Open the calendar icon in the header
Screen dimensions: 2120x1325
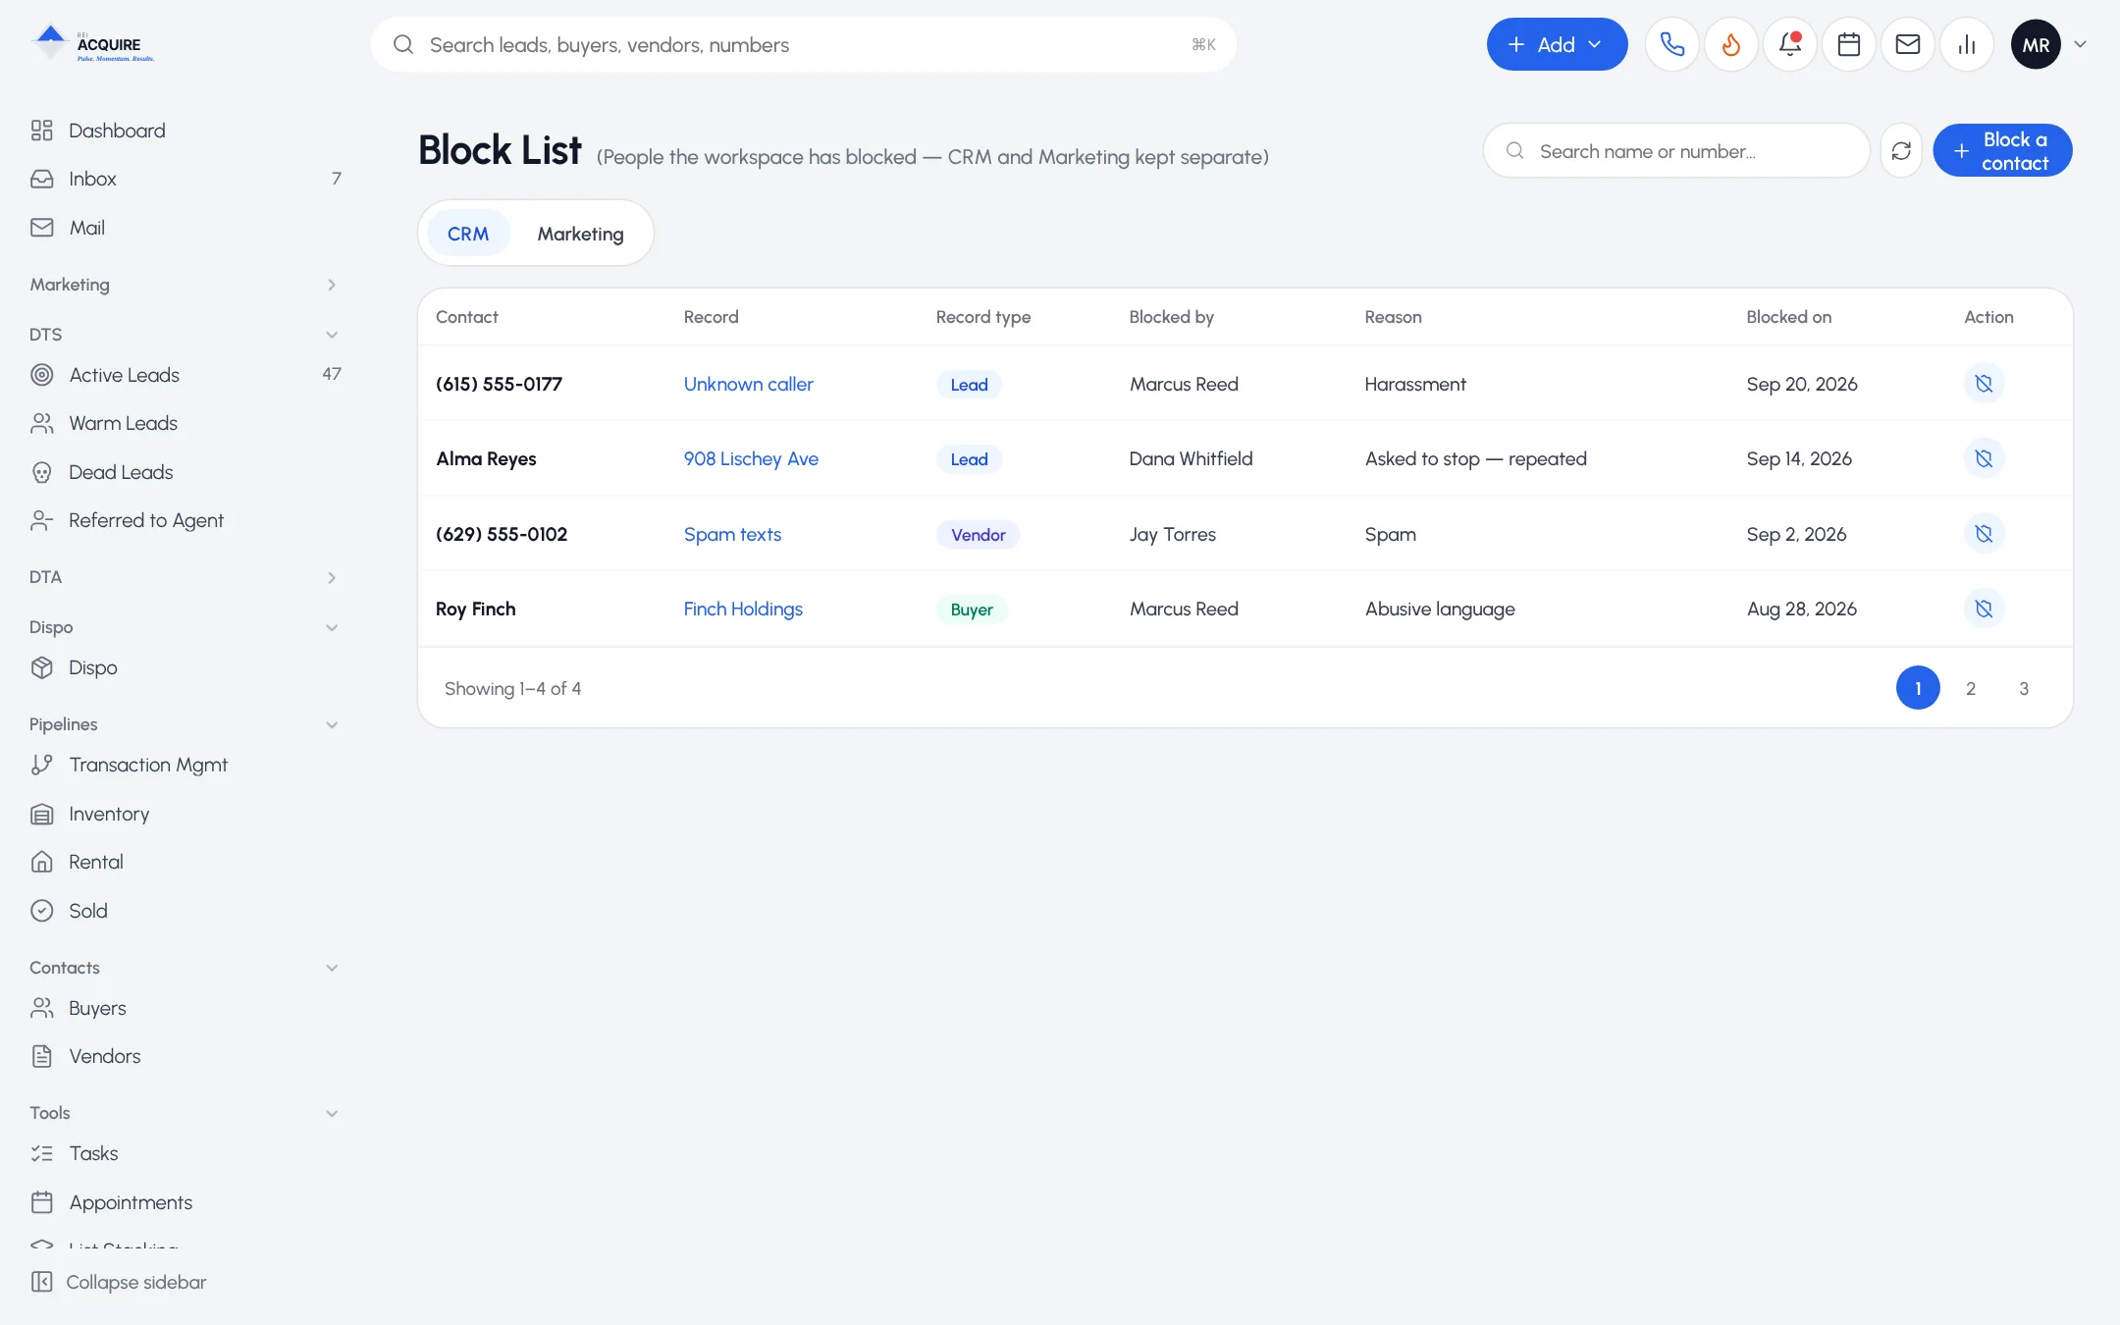pos(1848,44)
